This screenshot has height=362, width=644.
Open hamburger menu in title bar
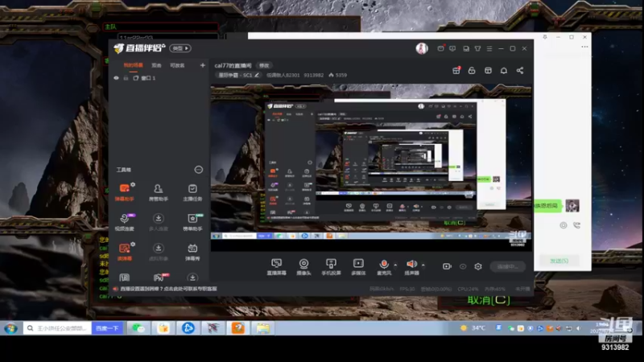point(489,48)
